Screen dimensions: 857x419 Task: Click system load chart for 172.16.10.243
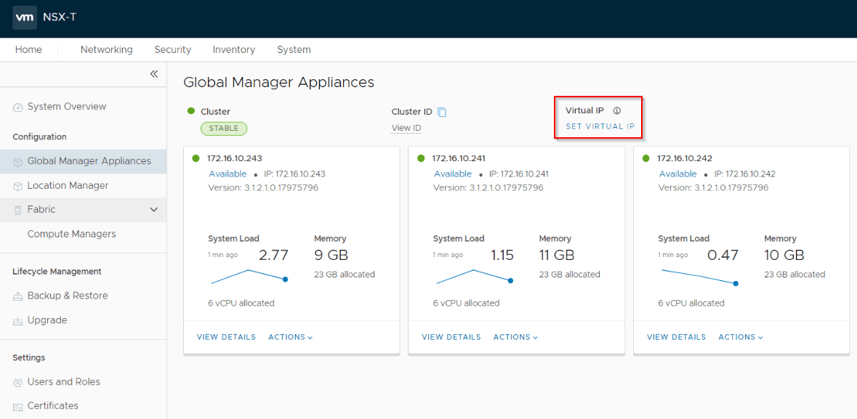(249, 277)
